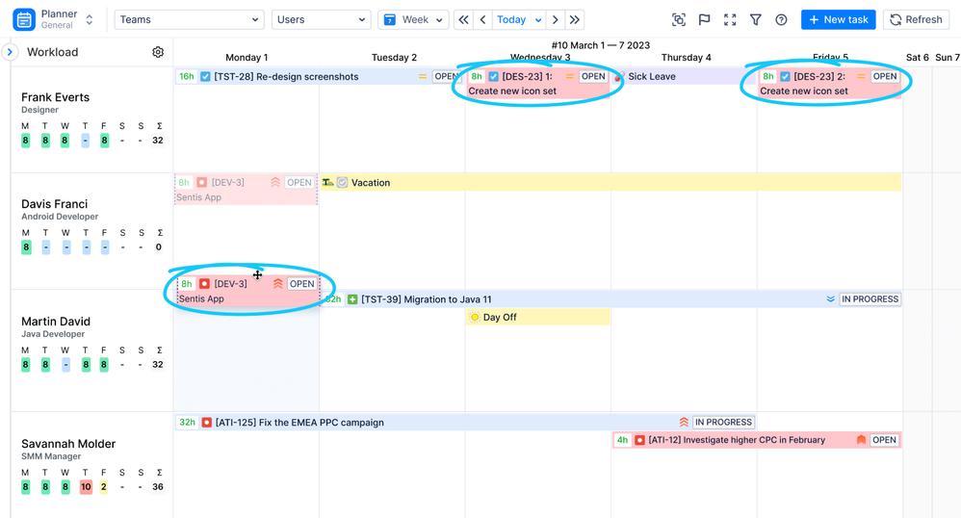Toggle checkbox on DES-23 2: task
The image size is (961, 518).
[785, 77]
